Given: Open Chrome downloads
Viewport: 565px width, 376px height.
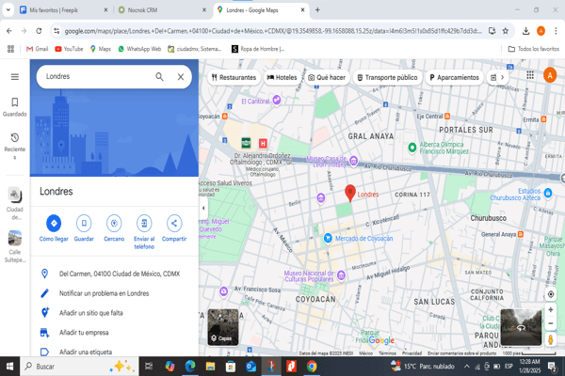Looking at the screenshot, I should 525,31.
